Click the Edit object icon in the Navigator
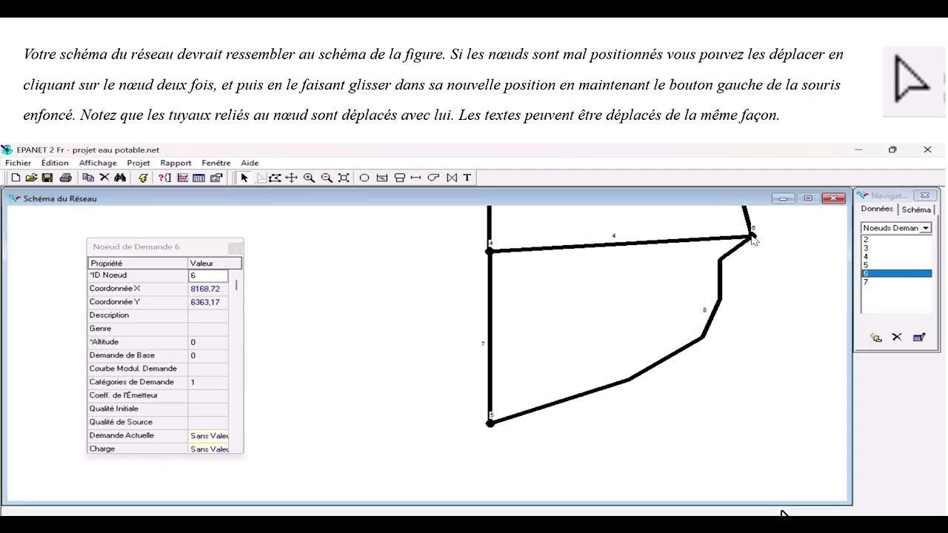The width and height of the screenshot is (948, 533). pyautogui.click(x=919, y=338)
